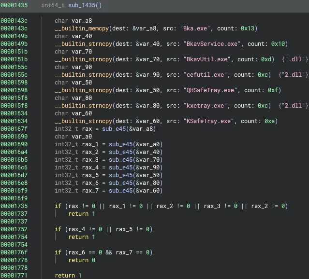Click address 00001771
The width and height of the screenshot is (309, 279).
point(14,276)
